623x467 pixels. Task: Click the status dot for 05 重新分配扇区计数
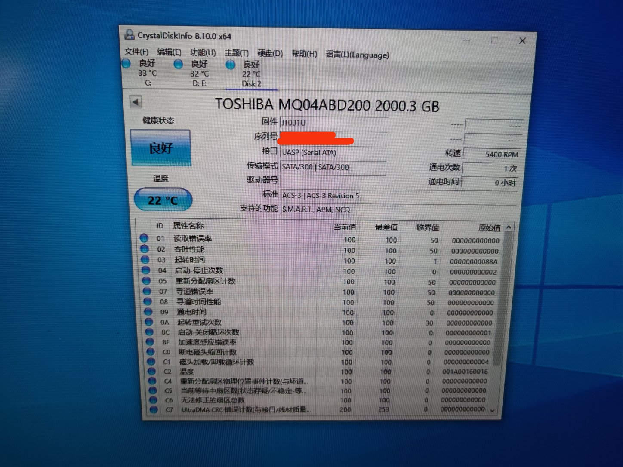tap(146, 280)
